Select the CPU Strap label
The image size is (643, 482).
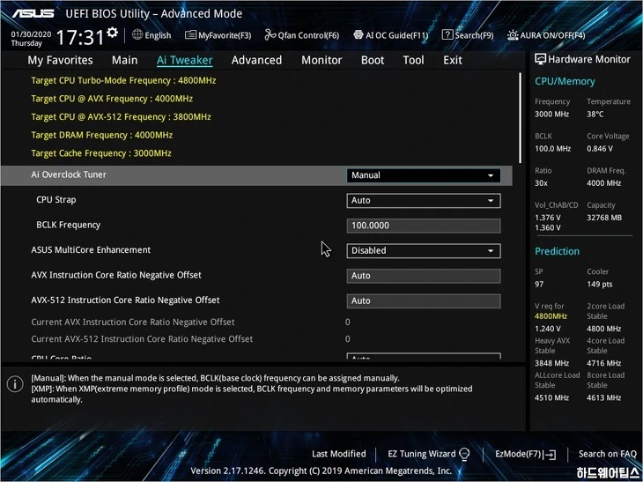pyautogui.click(x=56, y=200)
